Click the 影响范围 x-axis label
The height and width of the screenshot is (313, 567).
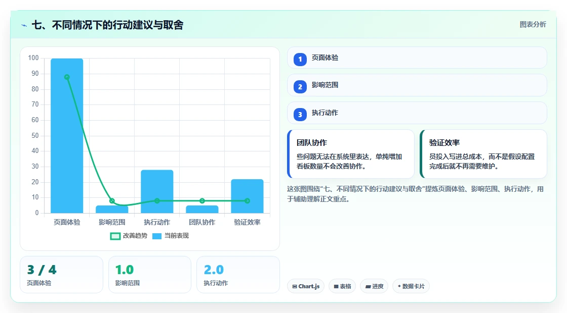tap(112, 223)
